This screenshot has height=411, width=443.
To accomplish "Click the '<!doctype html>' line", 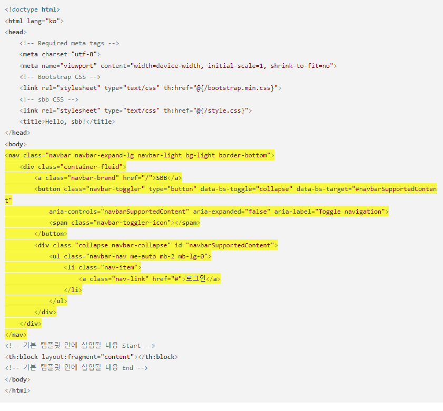I will pyautogui.click(x=32, y=9).
